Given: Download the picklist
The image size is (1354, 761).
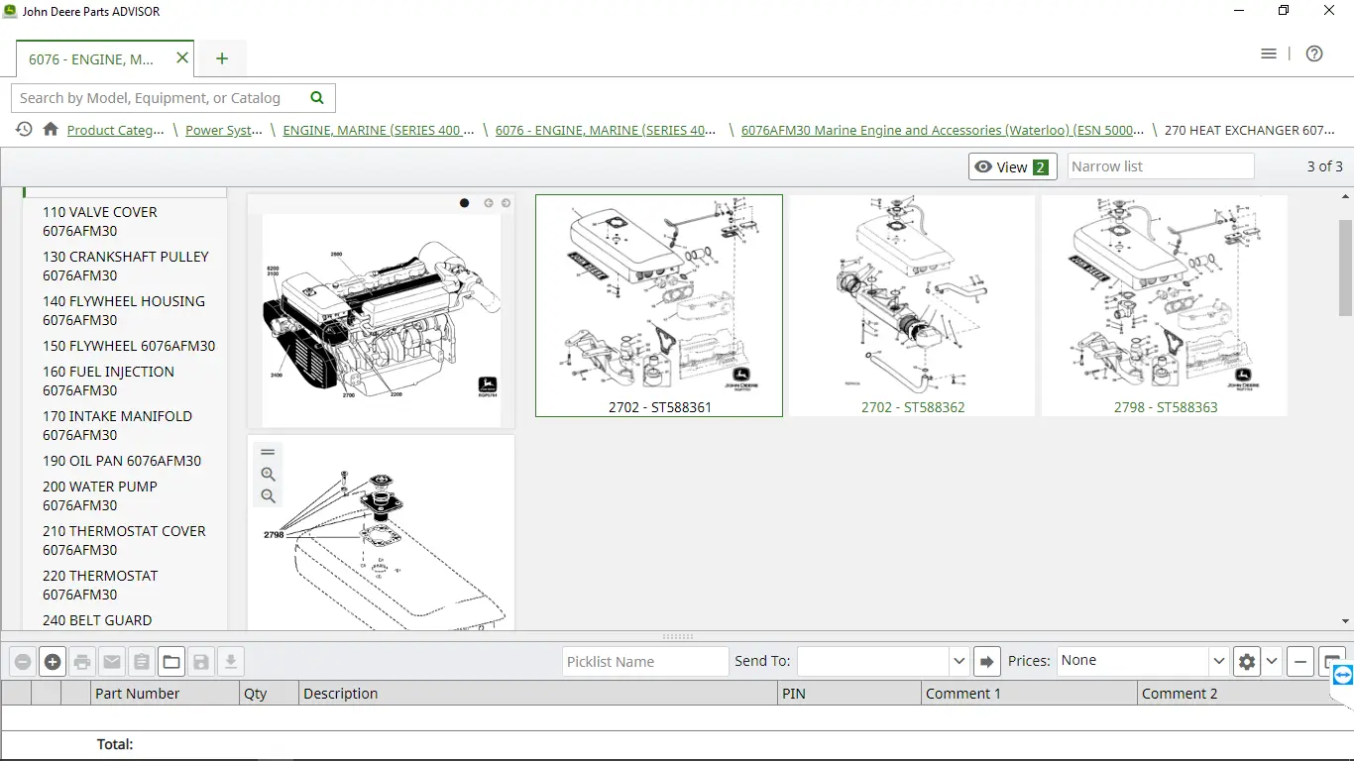Looking at the screenshot, I should [230, 661].
